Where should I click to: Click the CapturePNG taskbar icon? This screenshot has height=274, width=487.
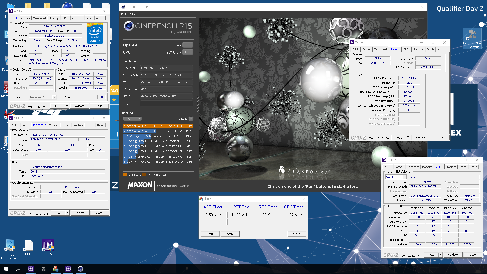click(x=43, y=269)
